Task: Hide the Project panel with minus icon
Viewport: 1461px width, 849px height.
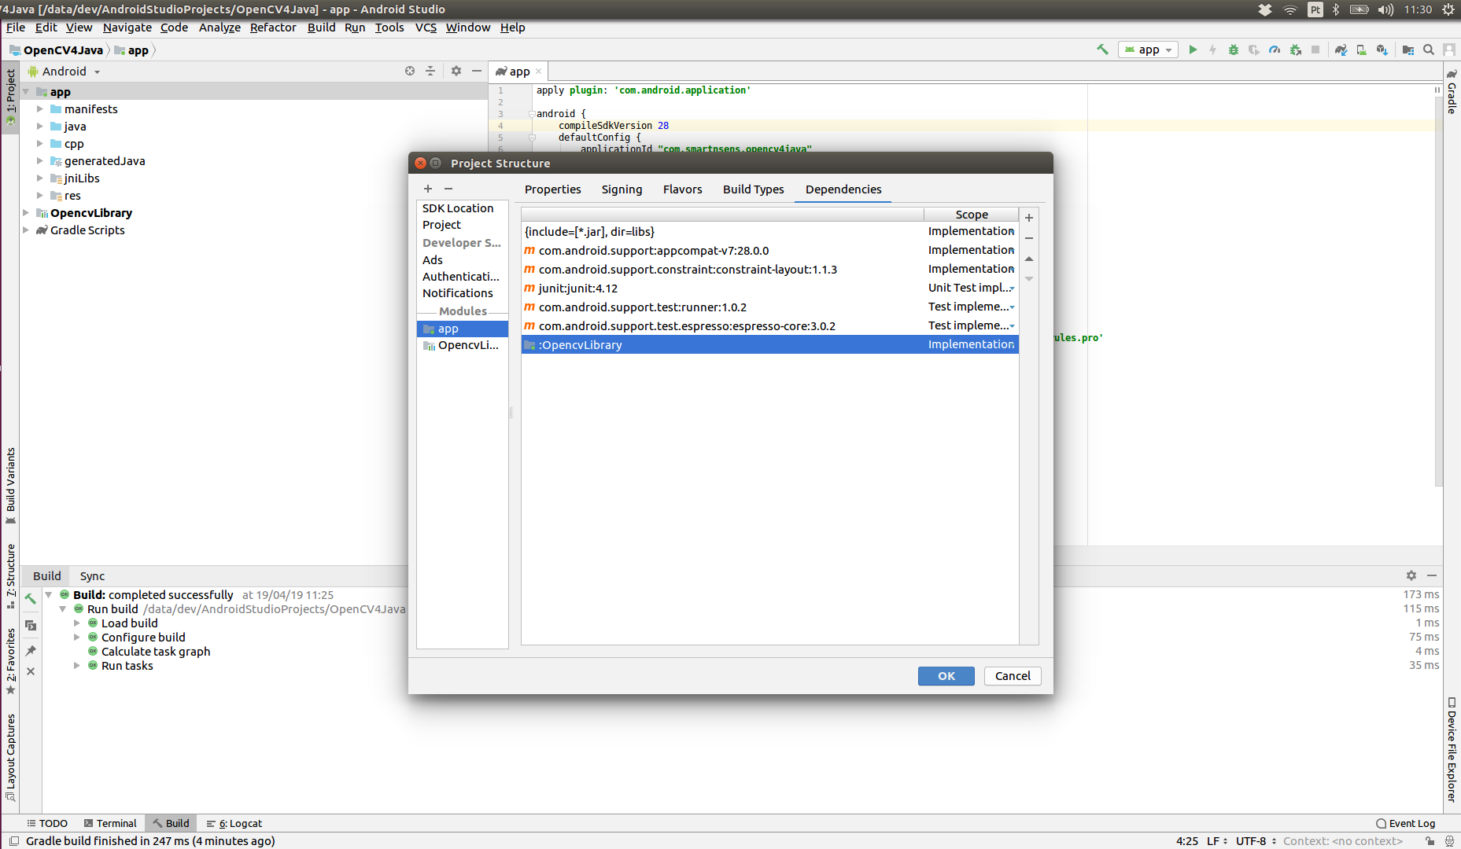Action: pos(476,71)
